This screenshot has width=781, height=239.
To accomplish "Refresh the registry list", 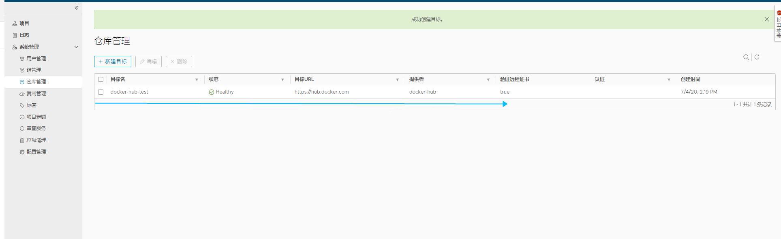I will click(757, 57).
